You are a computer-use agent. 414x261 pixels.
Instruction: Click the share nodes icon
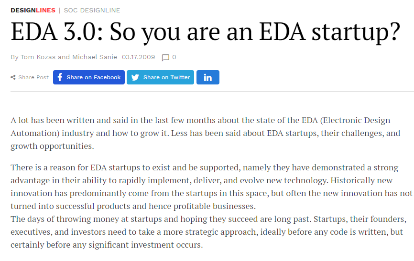click(13, 77)
